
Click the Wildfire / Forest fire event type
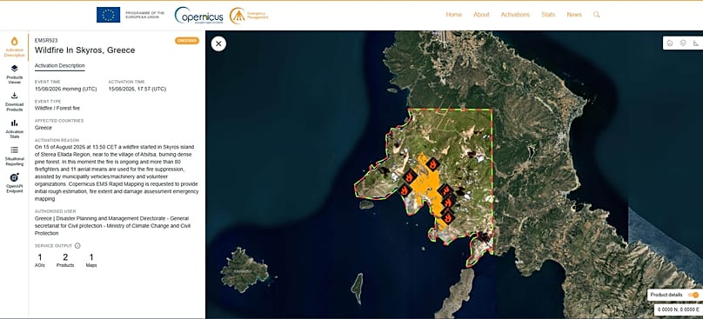click(57, 109)
